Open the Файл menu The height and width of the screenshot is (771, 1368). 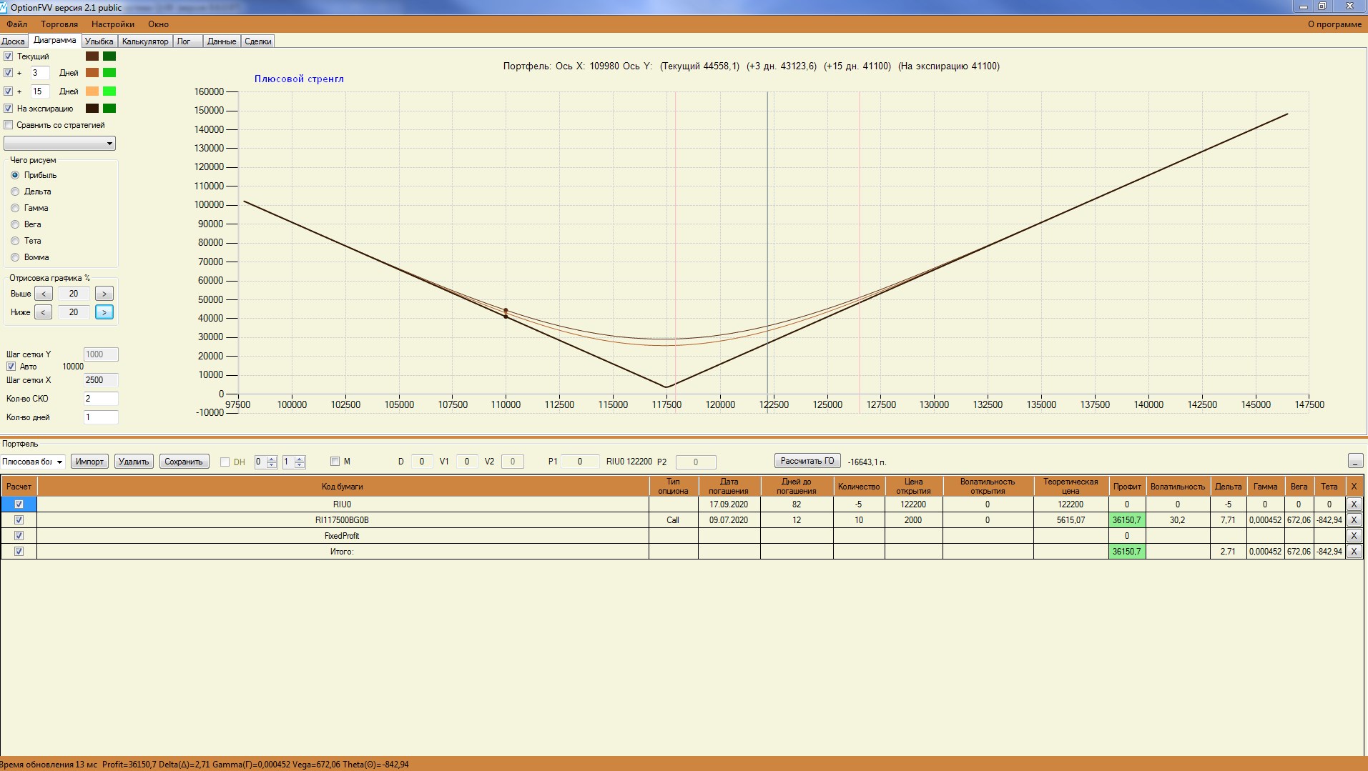[x=17, y=24]
